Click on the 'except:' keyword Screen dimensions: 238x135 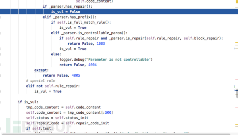point(41,70)
